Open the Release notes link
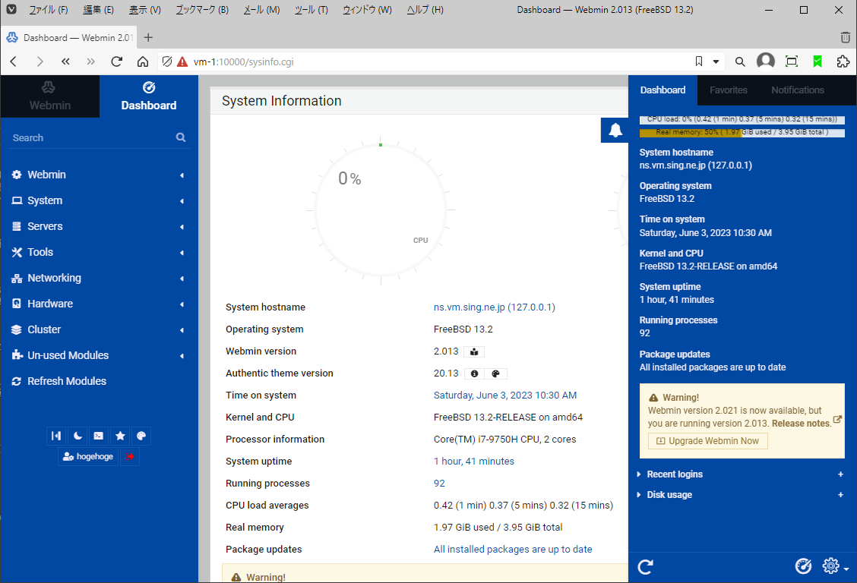 coord(800,424)
